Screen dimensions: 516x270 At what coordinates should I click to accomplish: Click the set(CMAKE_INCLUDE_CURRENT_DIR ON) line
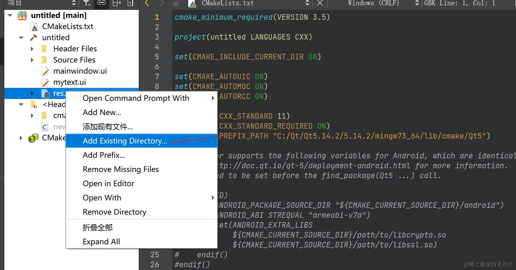(248, 57)
